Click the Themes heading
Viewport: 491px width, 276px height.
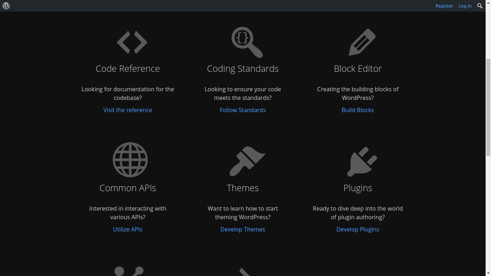tap(243, 188)
